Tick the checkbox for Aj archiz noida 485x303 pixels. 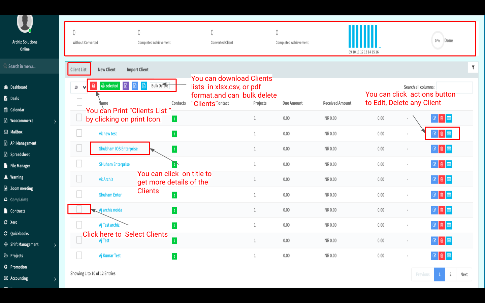(79, 209)
